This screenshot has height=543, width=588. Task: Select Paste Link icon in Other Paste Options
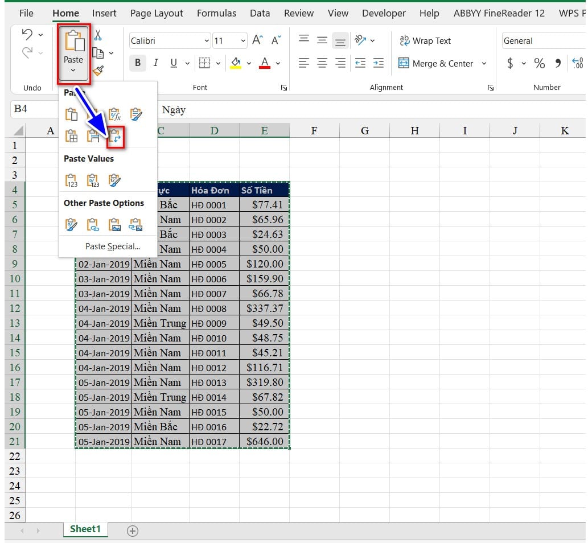coord(93,225)
